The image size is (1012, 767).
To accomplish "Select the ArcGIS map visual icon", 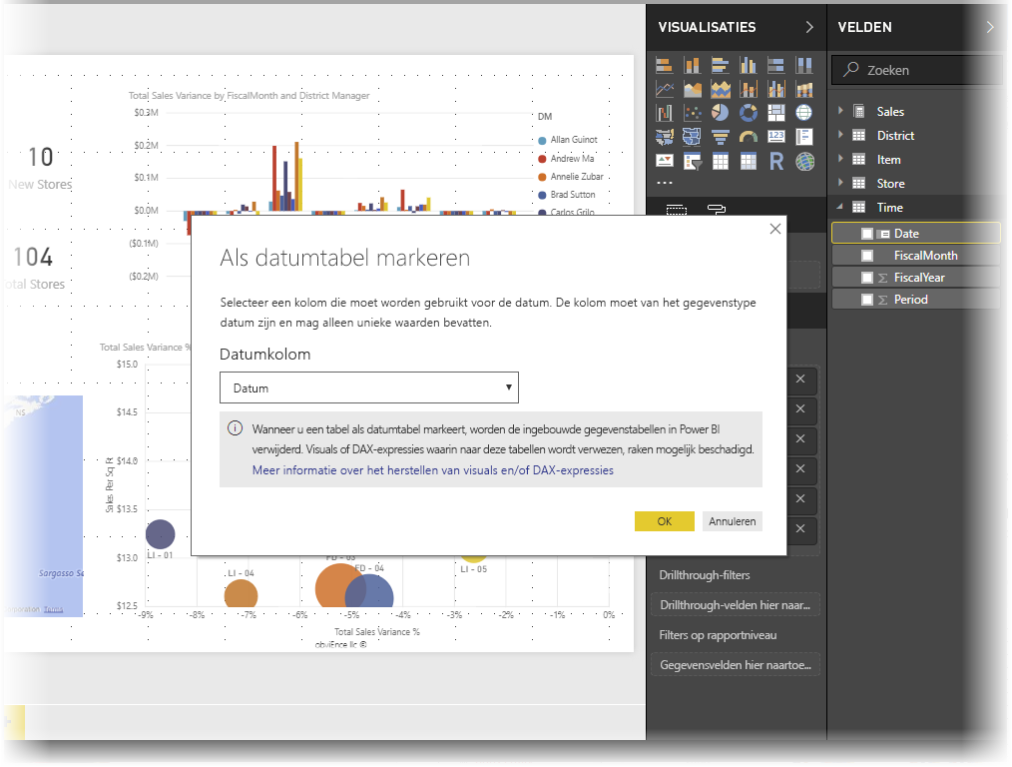I will [803, 161].
